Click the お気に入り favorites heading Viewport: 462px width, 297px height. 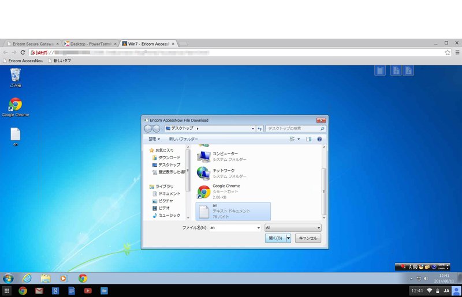point(162,150)
